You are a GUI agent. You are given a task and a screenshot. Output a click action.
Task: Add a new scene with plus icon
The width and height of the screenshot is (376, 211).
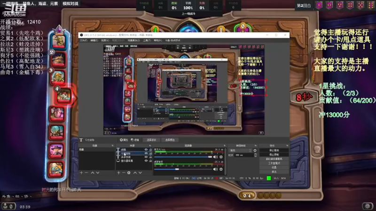coord(81,173)
